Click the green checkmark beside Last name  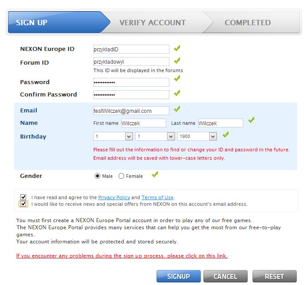[x=251, y=120]
